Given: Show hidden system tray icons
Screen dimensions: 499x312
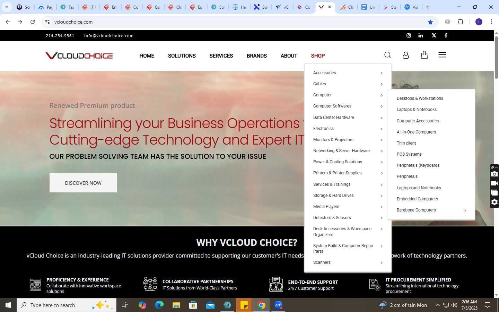Looking at the screenshot, I should pos(437,305).
